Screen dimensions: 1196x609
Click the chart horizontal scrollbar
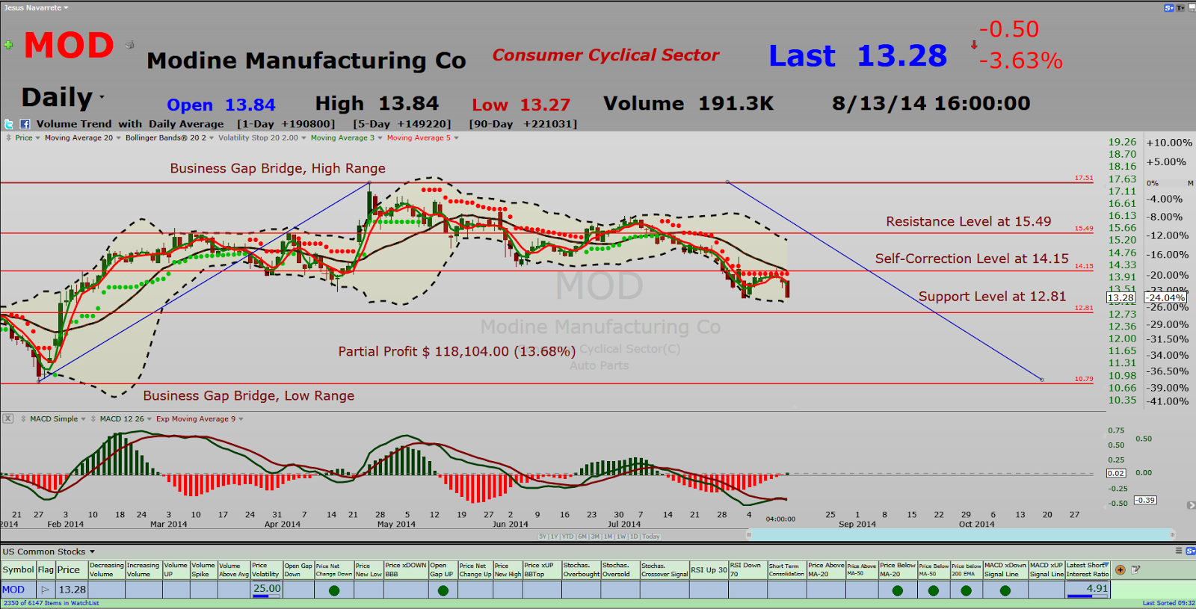pos(960,534)
